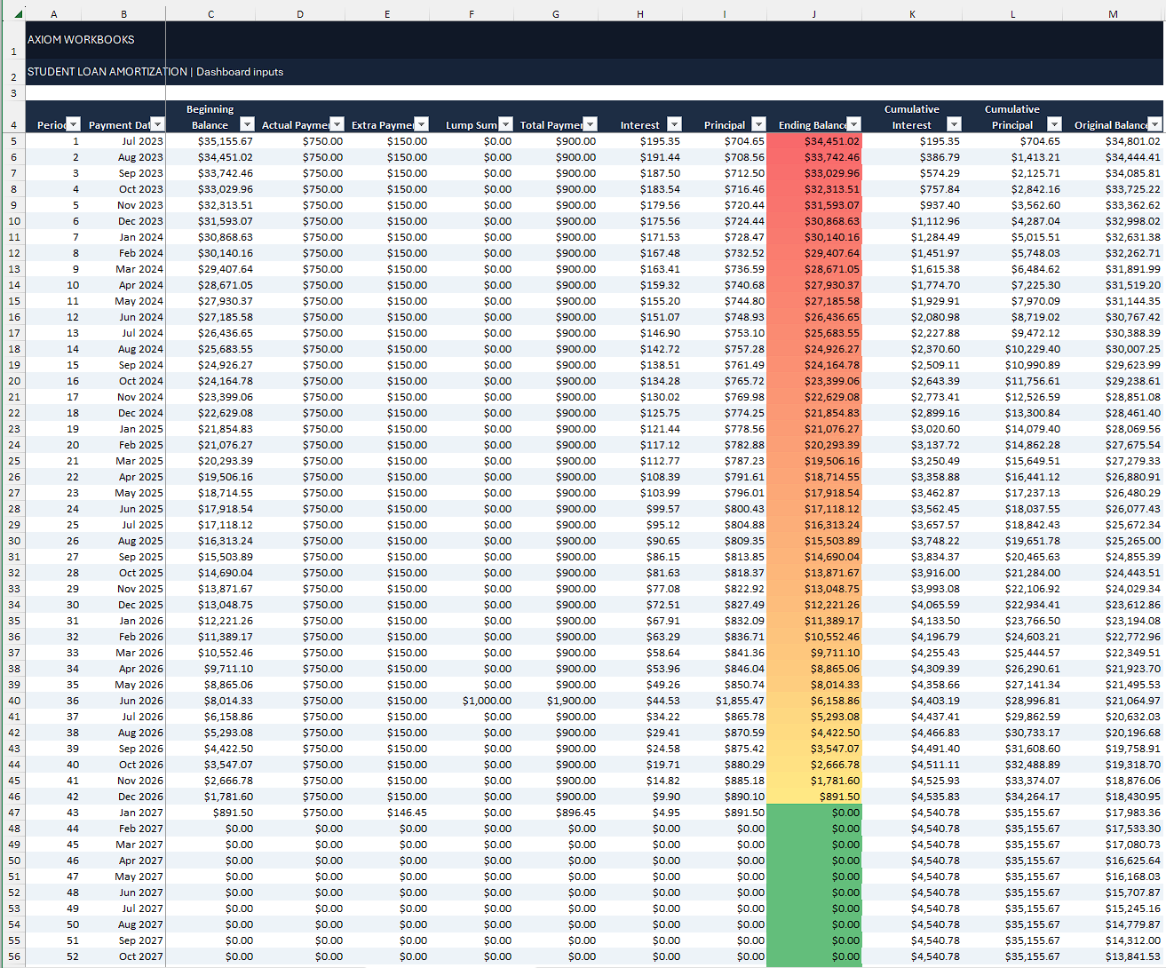Open the Original Balance filter dropdown
Image resolution: width=1166 pixels, height=968 pixels.
1154,124
